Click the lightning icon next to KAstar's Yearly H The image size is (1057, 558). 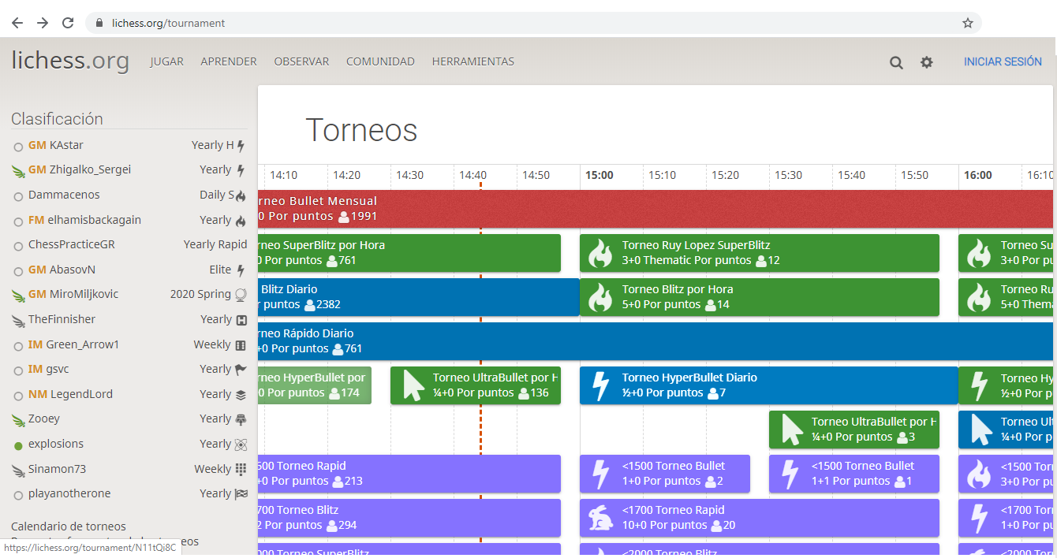241,146
